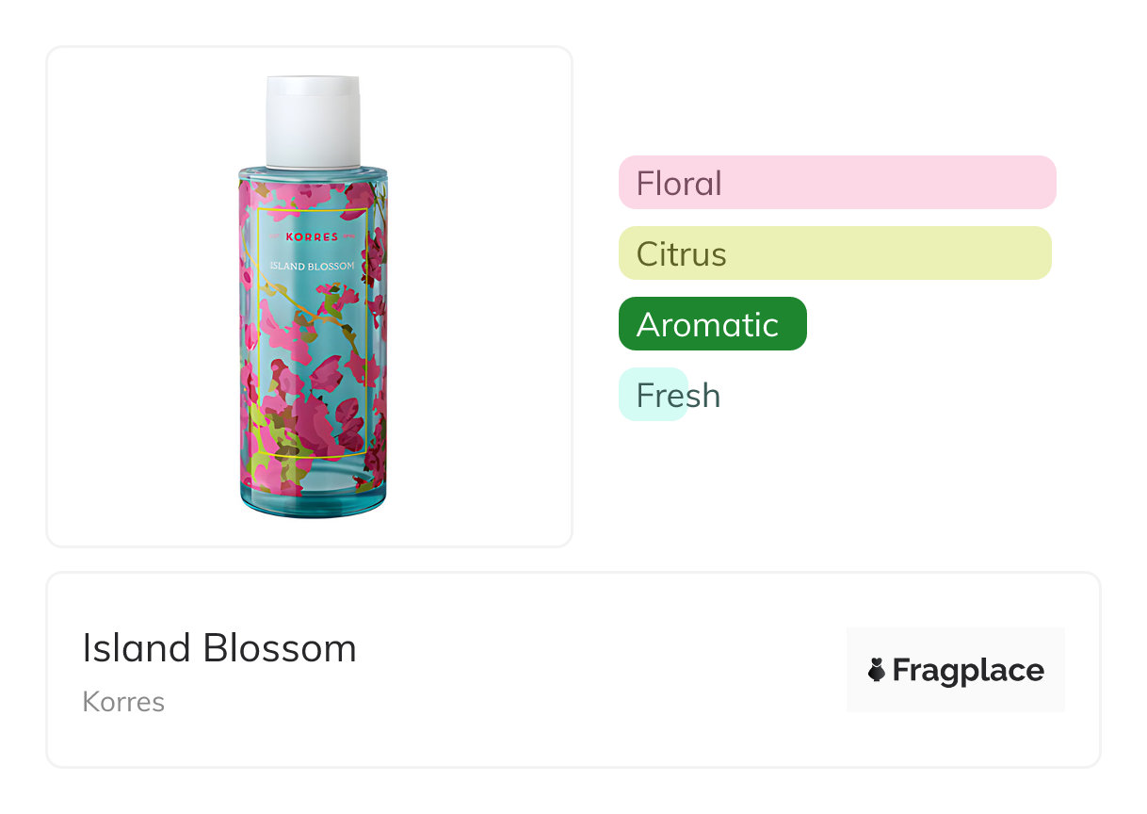Viewport: 1147px width, 814px height.
Task: Click the word Floral in the accord list
Action: (679, 183)
